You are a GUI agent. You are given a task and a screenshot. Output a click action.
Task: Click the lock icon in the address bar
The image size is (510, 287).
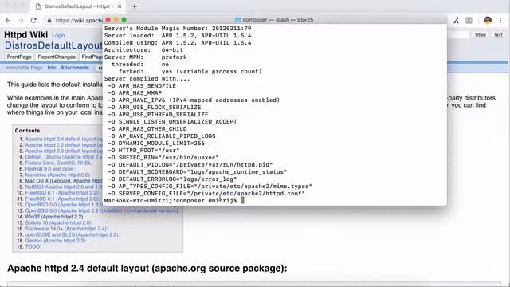[x=49, y=20]
